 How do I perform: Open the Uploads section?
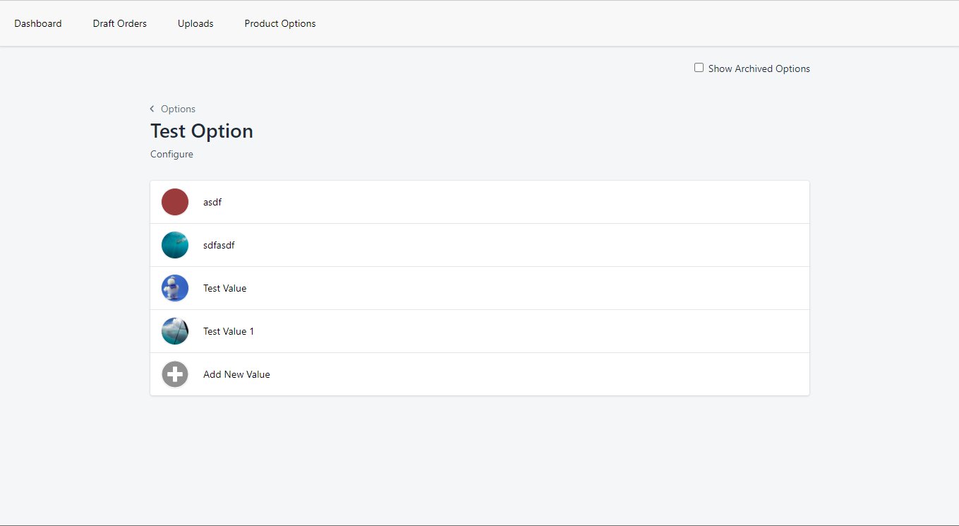click(x=195, y=23)
